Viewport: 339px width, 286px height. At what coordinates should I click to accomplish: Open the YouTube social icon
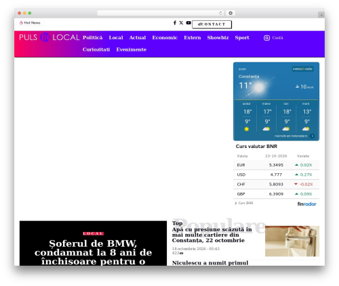pyautogui.click(x=188, y=23)
